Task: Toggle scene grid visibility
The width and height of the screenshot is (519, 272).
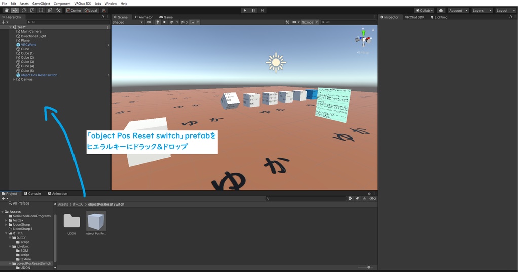Action: [192, 22]
